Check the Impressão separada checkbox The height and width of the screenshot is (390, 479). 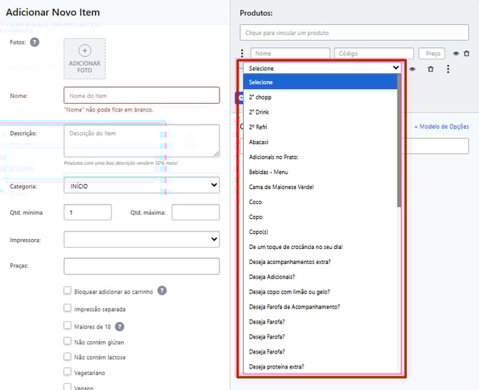coord(67,309)
